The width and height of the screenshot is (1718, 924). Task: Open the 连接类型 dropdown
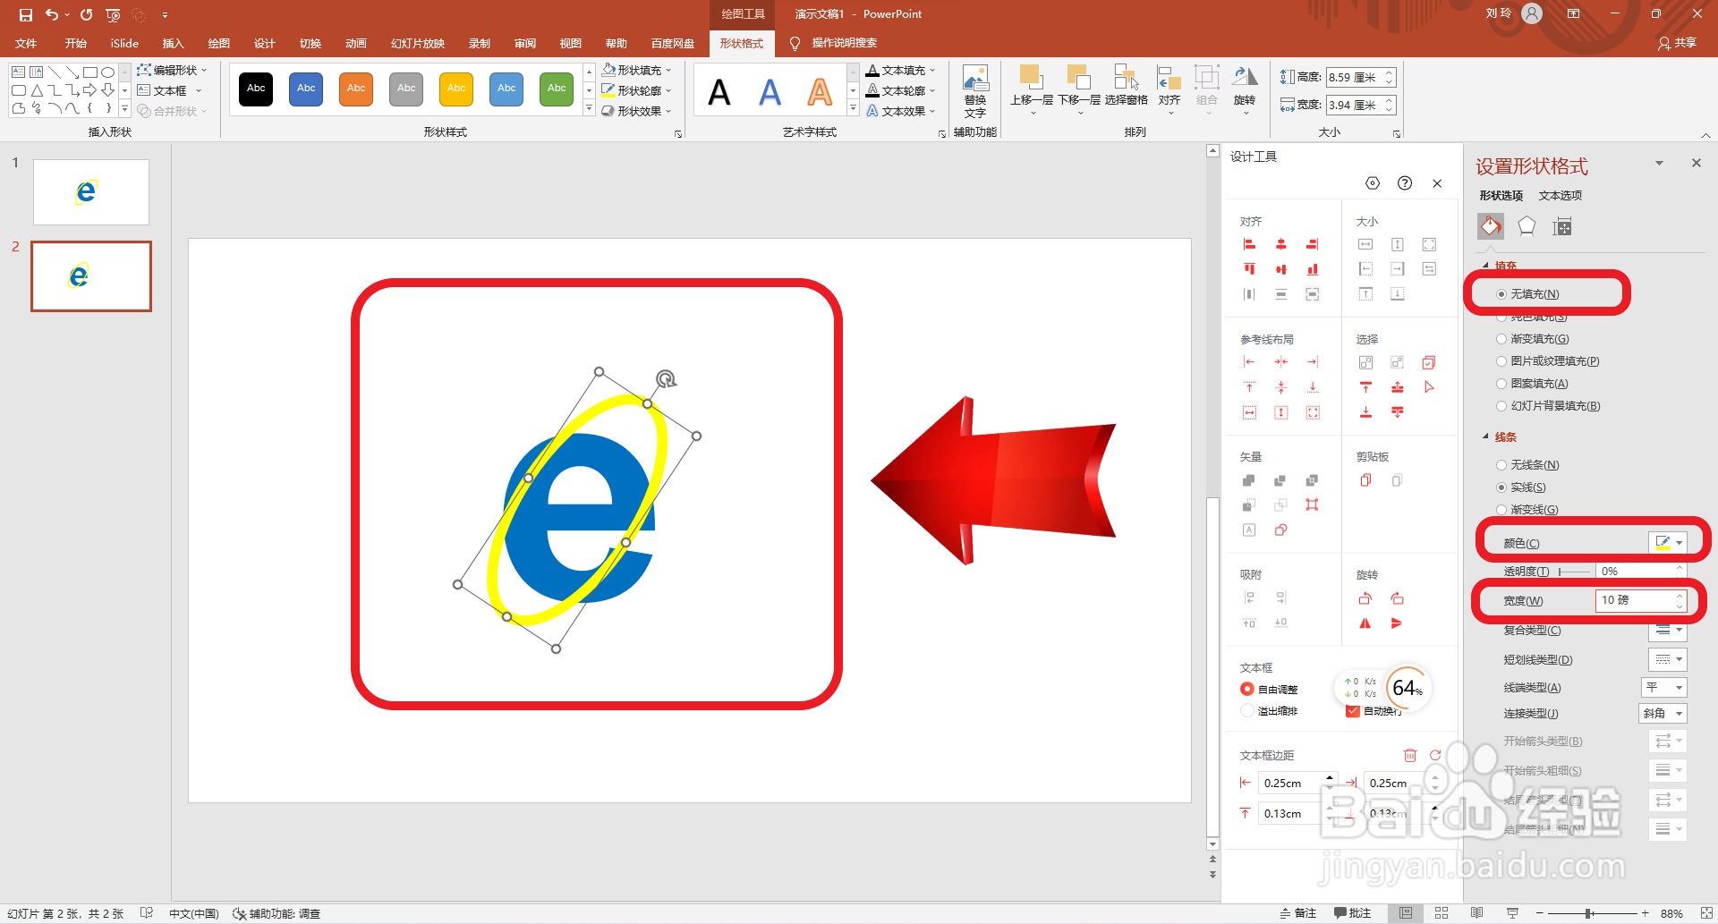coord(1663,713)
